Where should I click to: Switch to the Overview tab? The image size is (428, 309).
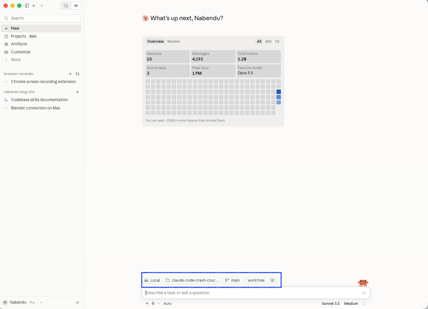tap(155, 42)
